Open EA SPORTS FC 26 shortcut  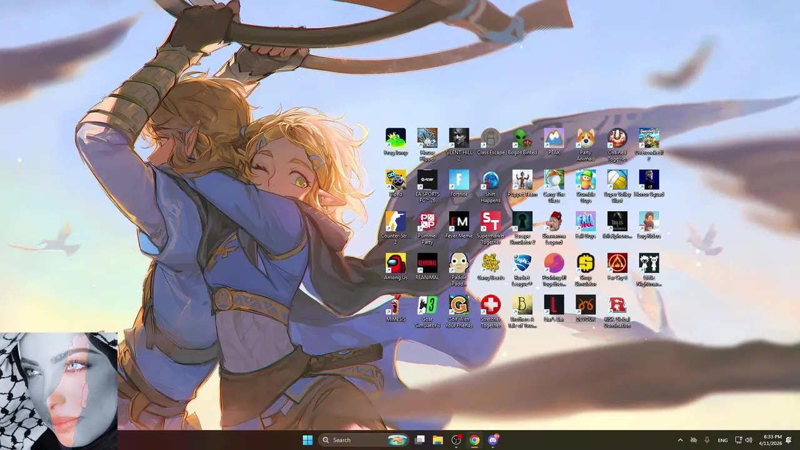tap(427, 187)
